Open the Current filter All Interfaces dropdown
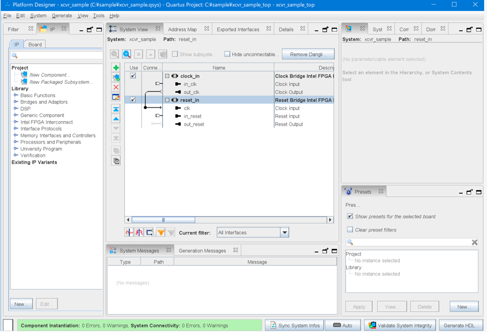Screen dimensions: 487x332 [284, 233]
